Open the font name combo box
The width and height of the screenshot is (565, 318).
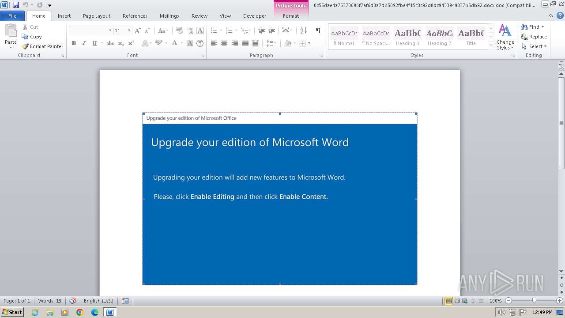90,30
